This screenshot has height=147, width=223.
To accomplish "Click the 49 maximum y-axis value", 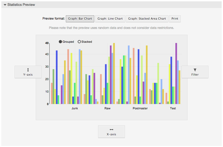I will (47, 43).
